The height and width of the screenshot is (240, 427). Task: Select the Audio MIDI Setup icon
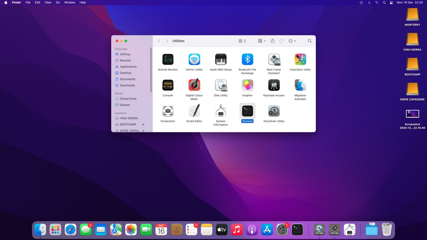pos(221,59)
